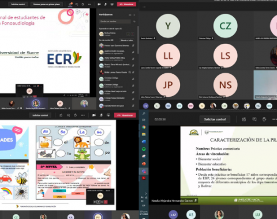Show participants in the 02:00:56 timer meeting
277x219 pixels.
click(x=244, y=119)
